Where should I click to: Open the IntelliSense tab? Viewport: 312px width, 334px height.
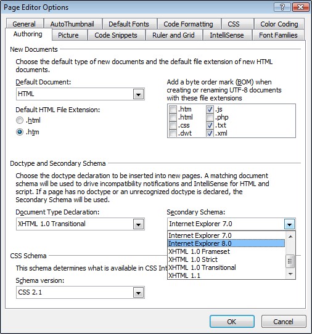click(227, 35)
